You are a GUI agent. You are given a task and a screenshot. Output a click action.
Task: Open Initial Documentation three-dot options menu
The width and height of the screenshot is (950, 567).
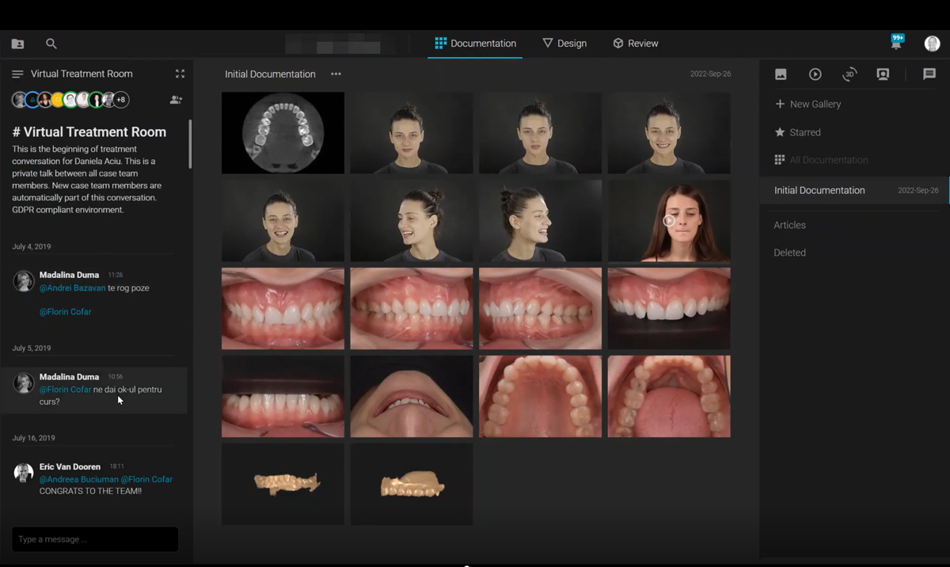pyautogui.click(x=336, y=74)
